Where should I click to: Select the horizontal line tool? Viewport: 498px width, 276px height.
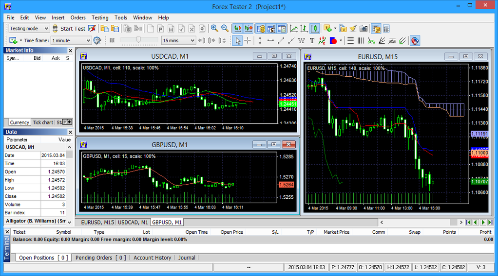coord(270,40)
